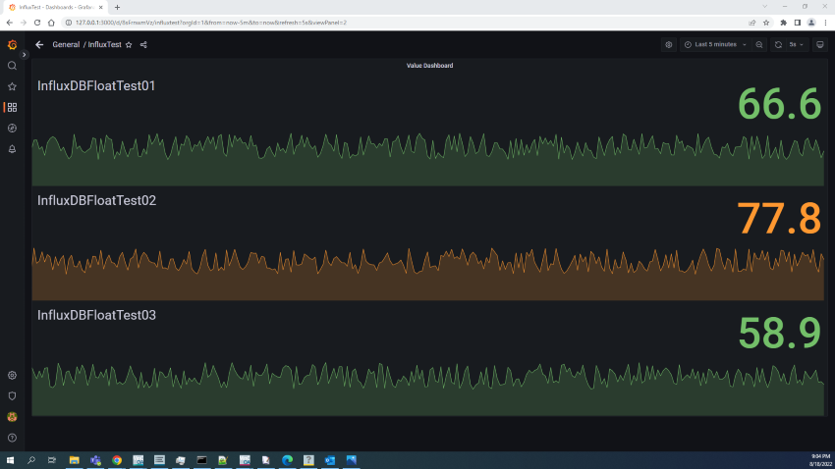835x469 pixels.
Task: Share this page from address bar
Action: click(751, 23)
